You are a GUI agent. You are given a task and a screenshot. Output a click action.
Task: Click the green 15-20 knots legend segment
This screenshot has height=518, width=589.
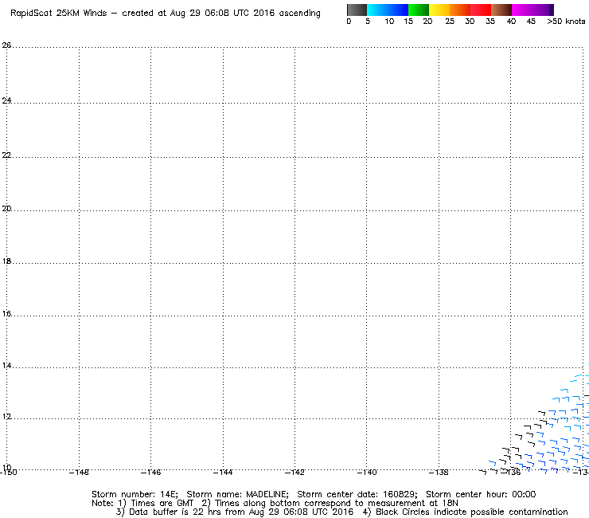coord(419,10)
